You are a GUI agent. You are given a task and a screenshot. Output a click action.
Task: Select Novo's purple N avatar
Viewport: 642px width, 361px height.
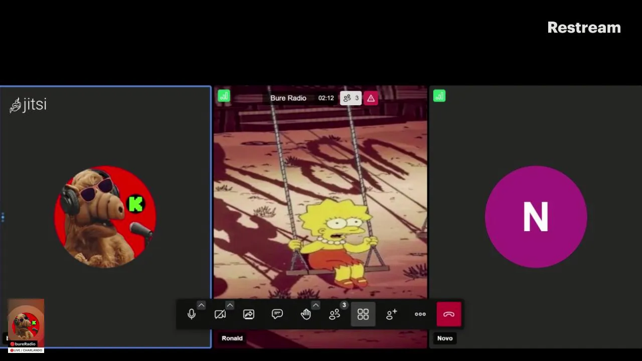(x=536, y=217)
